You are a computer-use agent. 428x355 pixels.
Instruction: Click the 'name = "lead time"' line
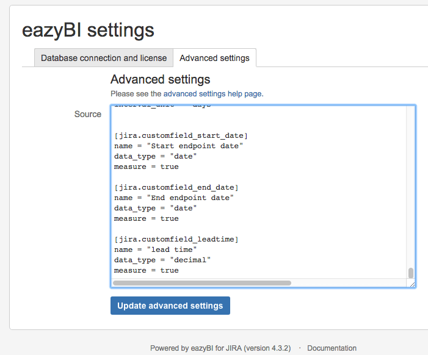(x=156, y=249)
